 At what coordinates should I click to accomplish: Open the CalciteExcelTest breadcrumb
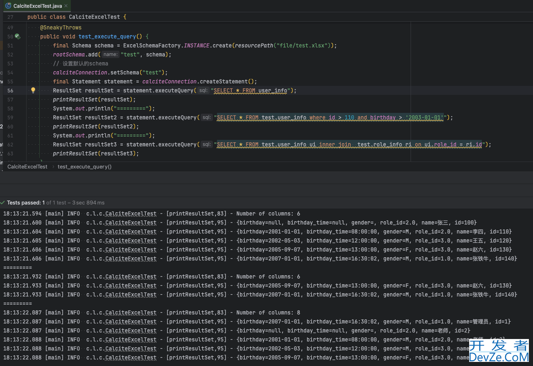(27, 166)
